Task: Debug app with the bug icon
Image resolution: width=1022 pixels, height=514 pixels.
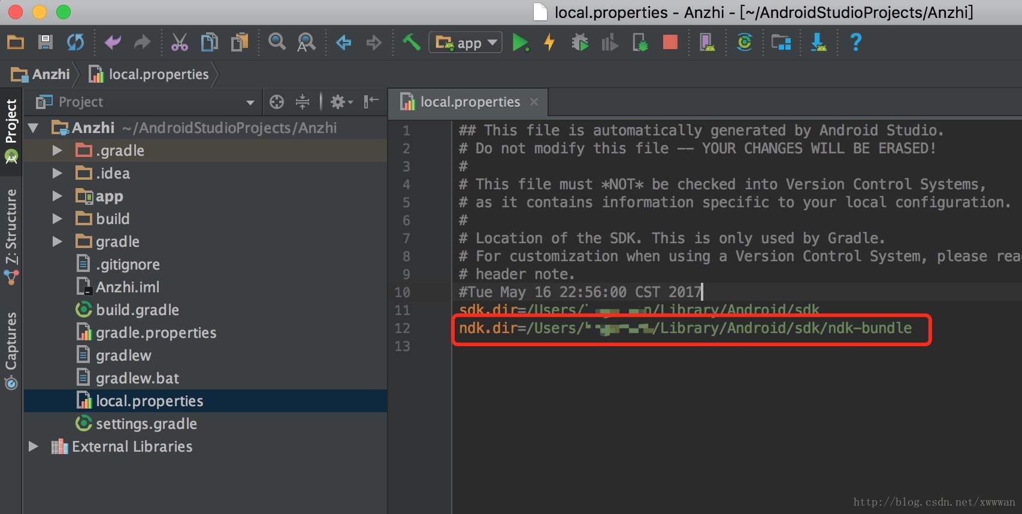Action: point(580,43)
